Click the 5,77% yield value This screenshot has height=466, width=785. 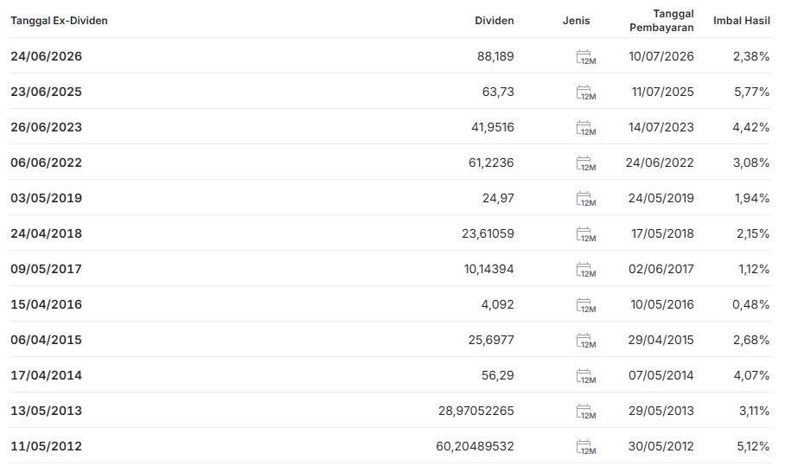point(751,92)
